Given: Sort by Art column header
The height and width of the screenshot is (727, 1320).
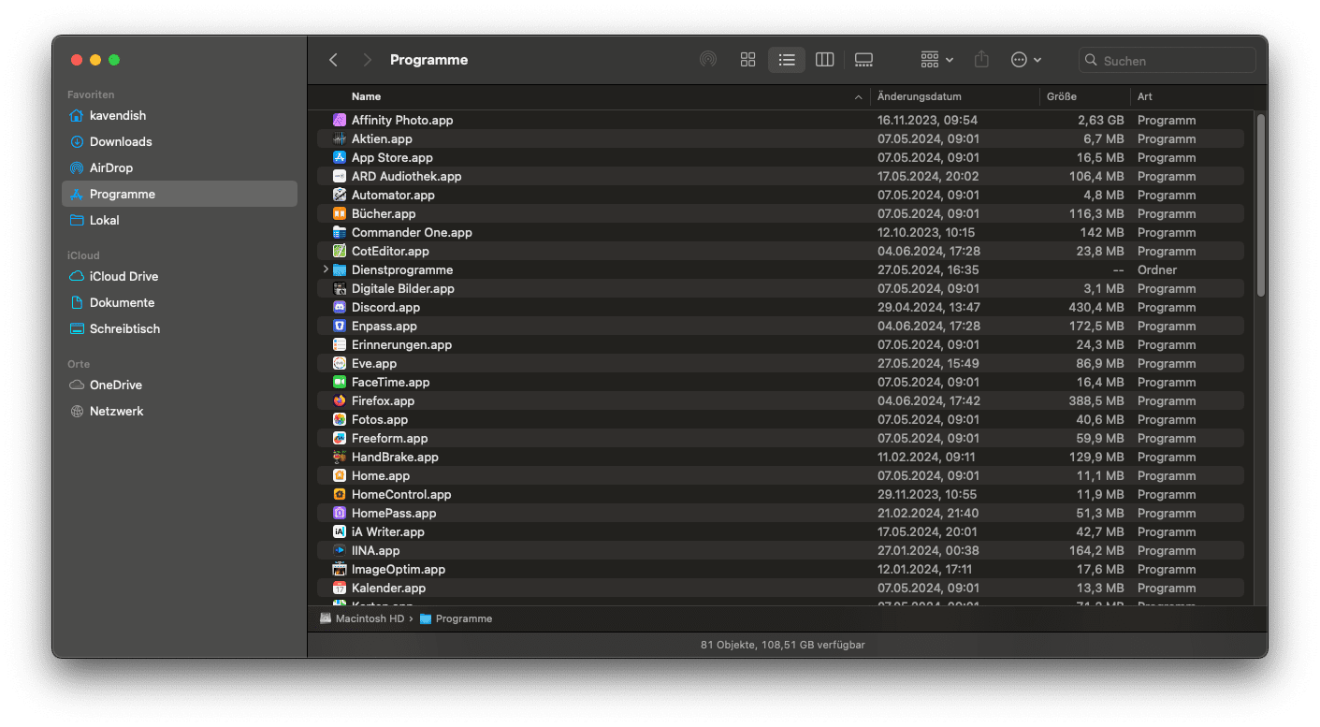Looking at the screenshot, I should pyautogui.click(x=1144, y=96).
